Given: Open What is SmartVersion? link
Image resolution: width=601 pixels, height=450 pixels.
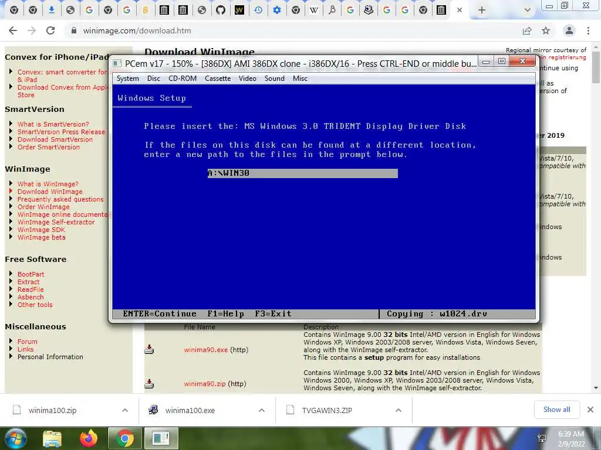Looking at the screenshot, I should pos(53,124).
